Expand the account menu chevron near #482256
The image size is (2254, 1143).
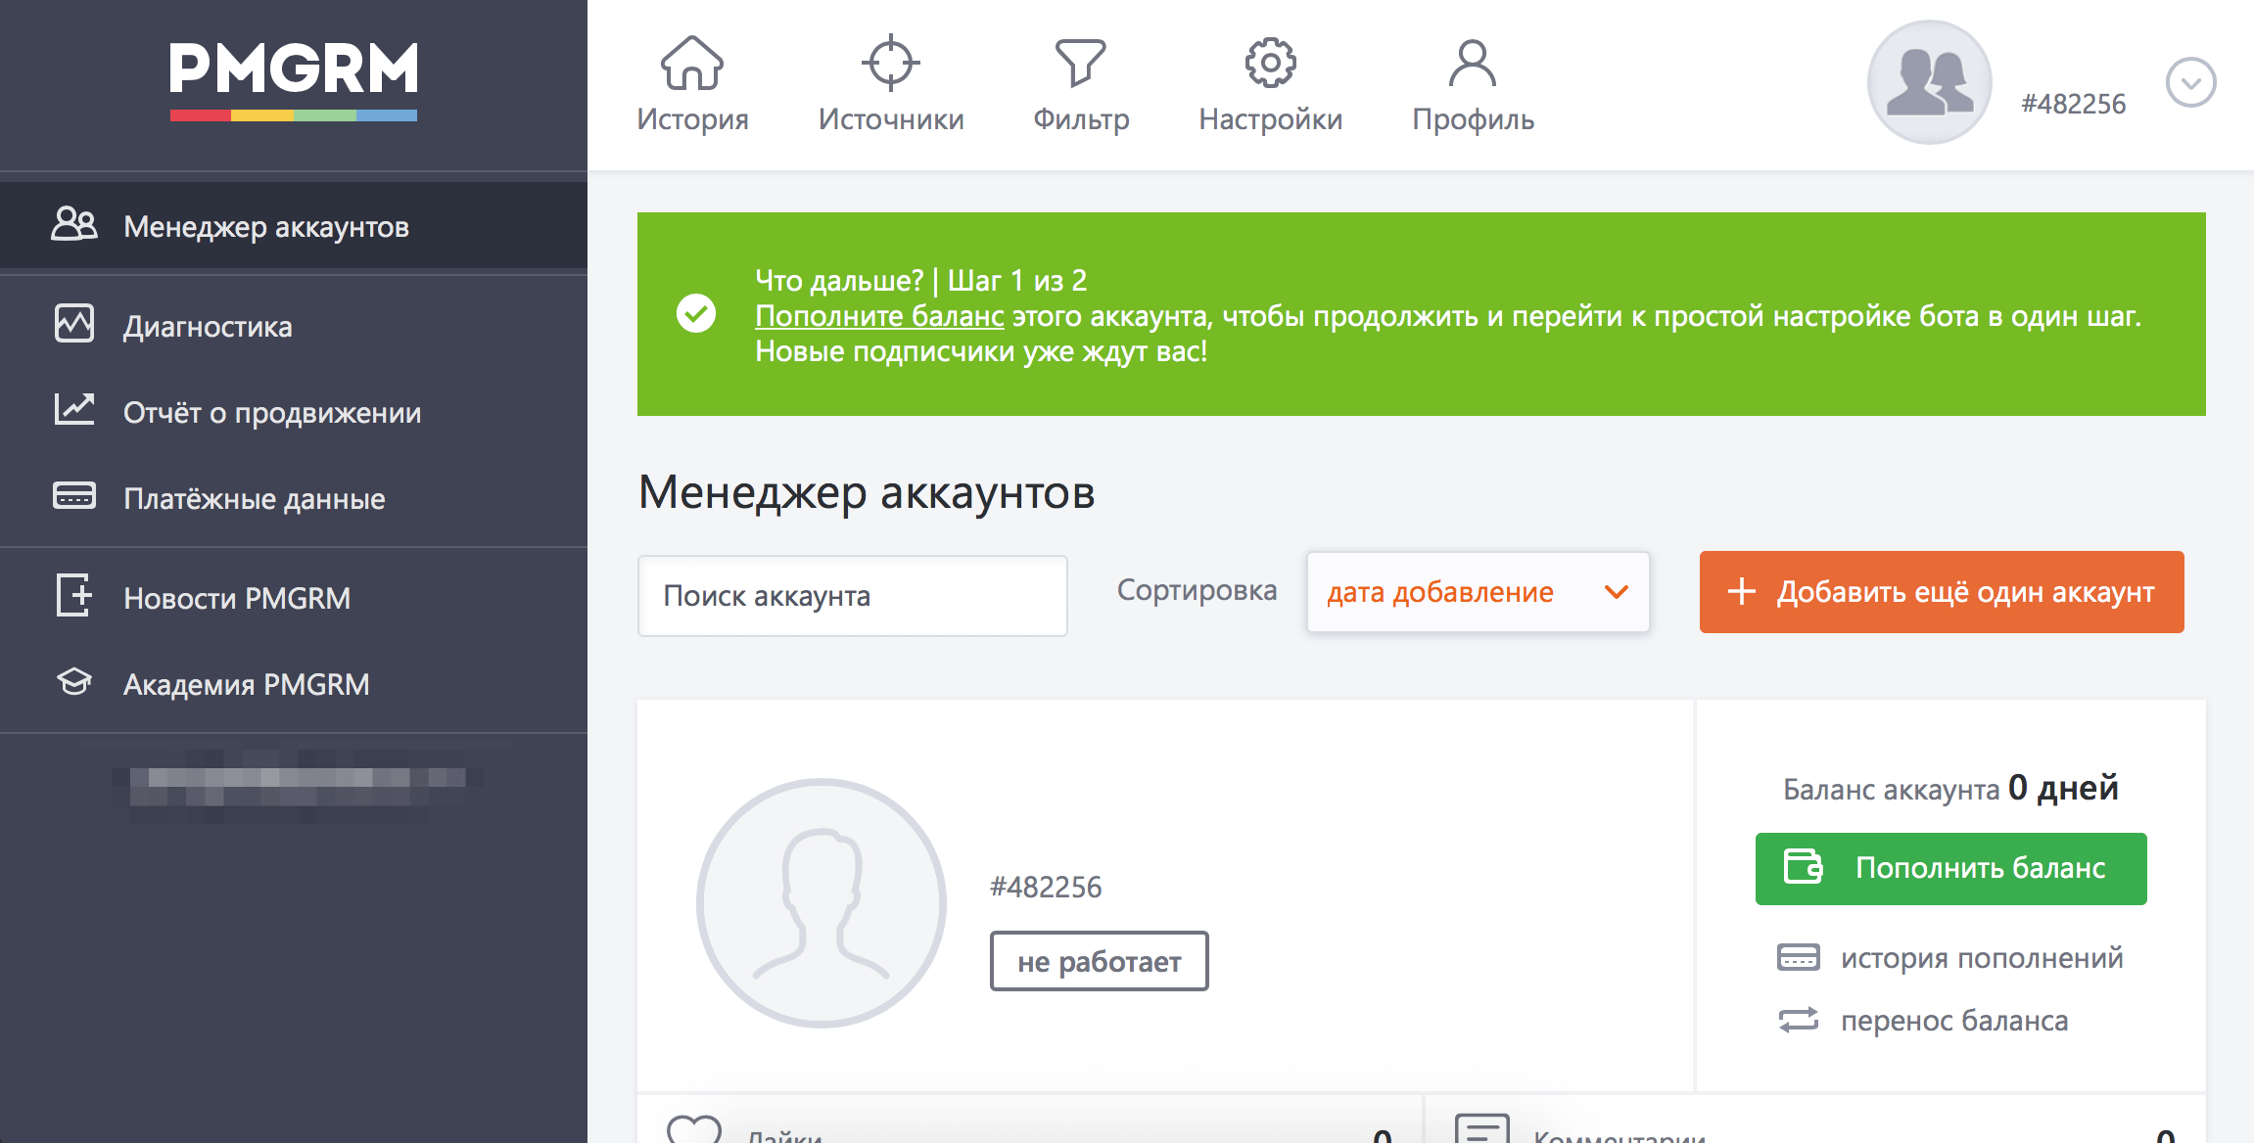2190,83
